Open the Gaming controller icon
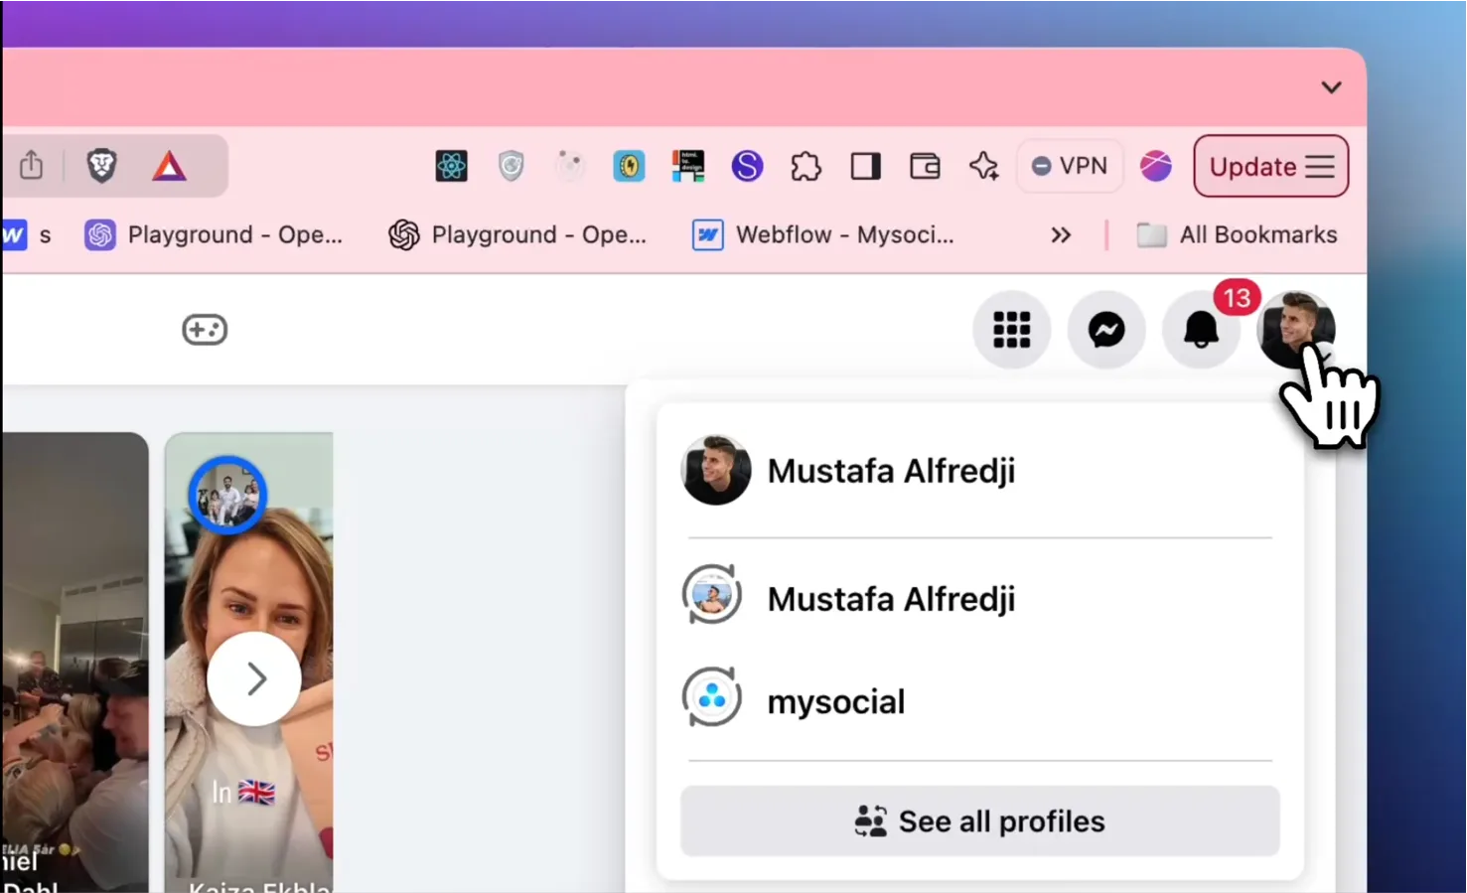 point(205,330)
